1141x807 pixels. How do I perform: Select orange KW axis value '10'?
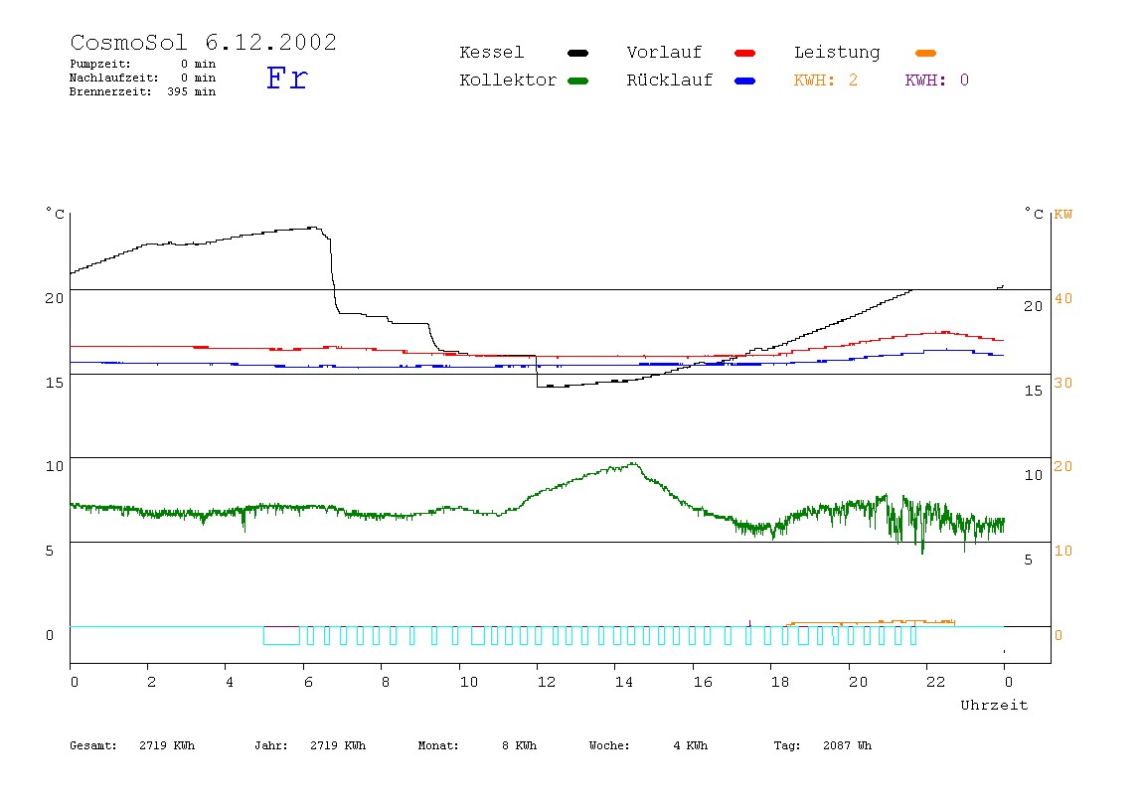click(1063, 551)
